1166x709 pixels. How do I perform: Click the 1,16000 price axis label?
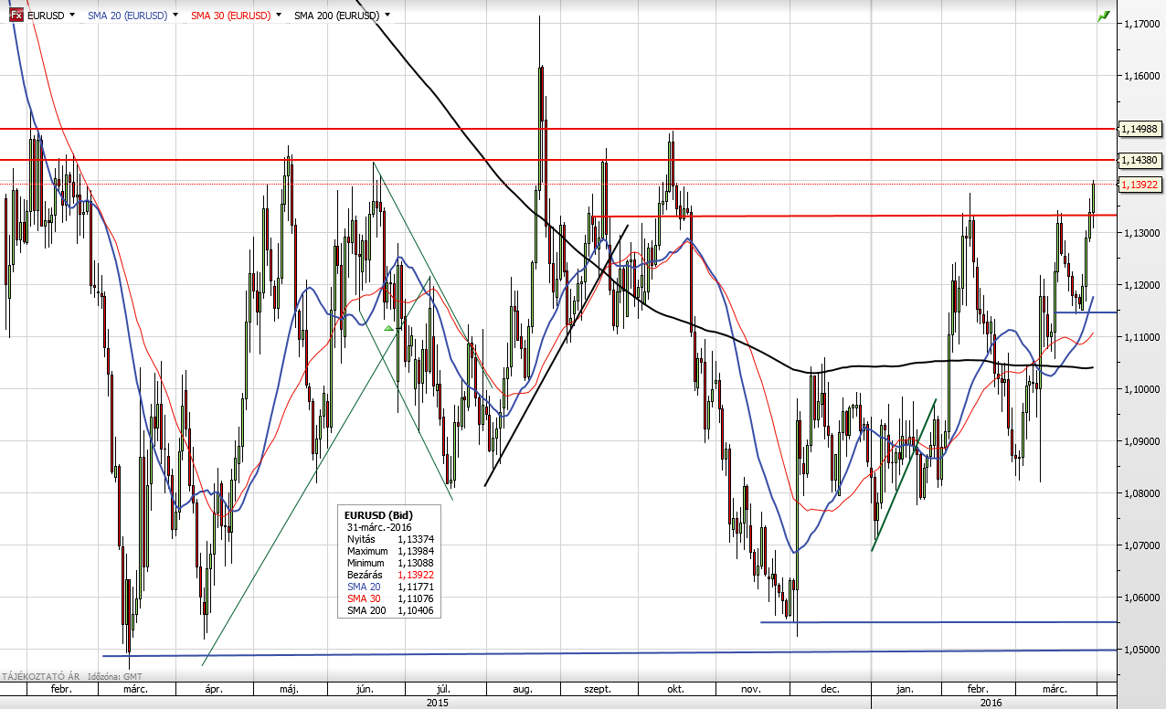click(1141, 77)
